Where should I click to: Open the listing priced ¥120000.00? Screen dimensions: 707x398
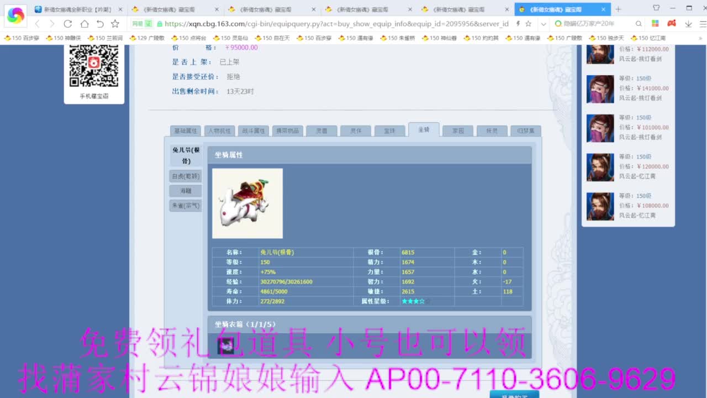pos(643,166)
